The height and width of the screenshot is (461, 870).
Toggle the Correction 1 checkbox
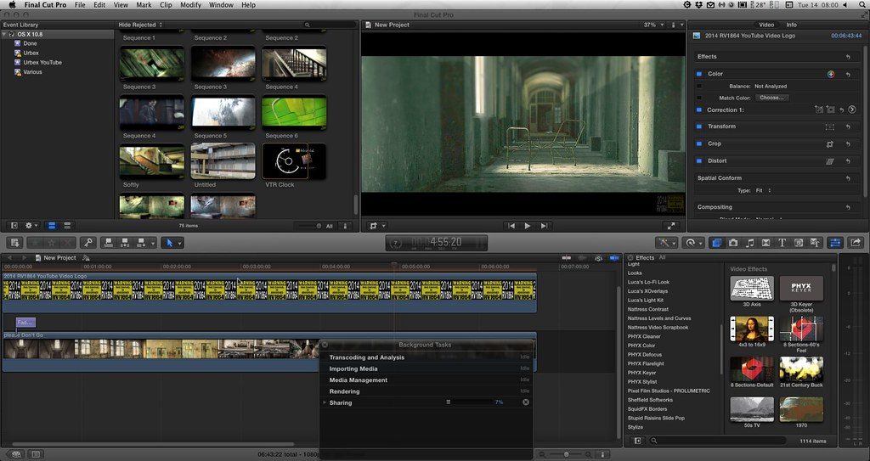pos(699,110)
